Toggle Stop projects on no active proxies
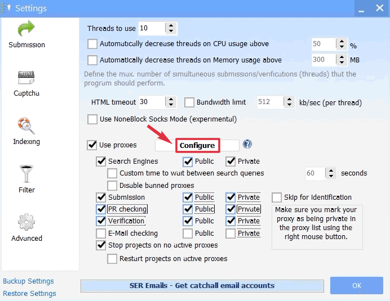This screenshot has height=301, width=390. click(x=101, y=245)
